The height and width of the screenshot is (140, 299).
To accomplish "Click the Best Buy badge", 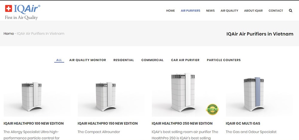I will pyautogui.click(x=212, y=109).
